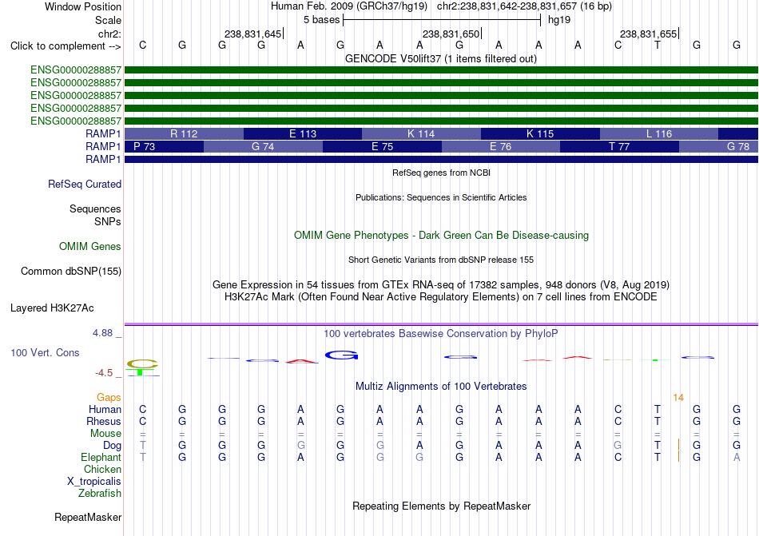Click the Elephant species label
The height and width of the screenshot is (536, 759).
click(101, 457)
